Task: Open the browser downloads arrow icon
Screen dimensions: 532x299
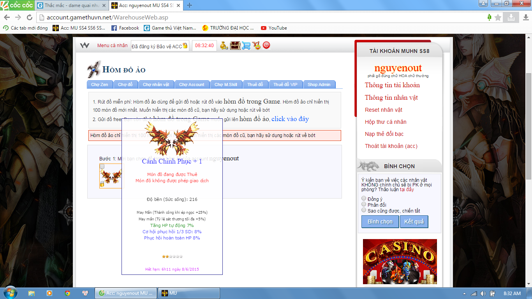Action: [x=511, y=18]
